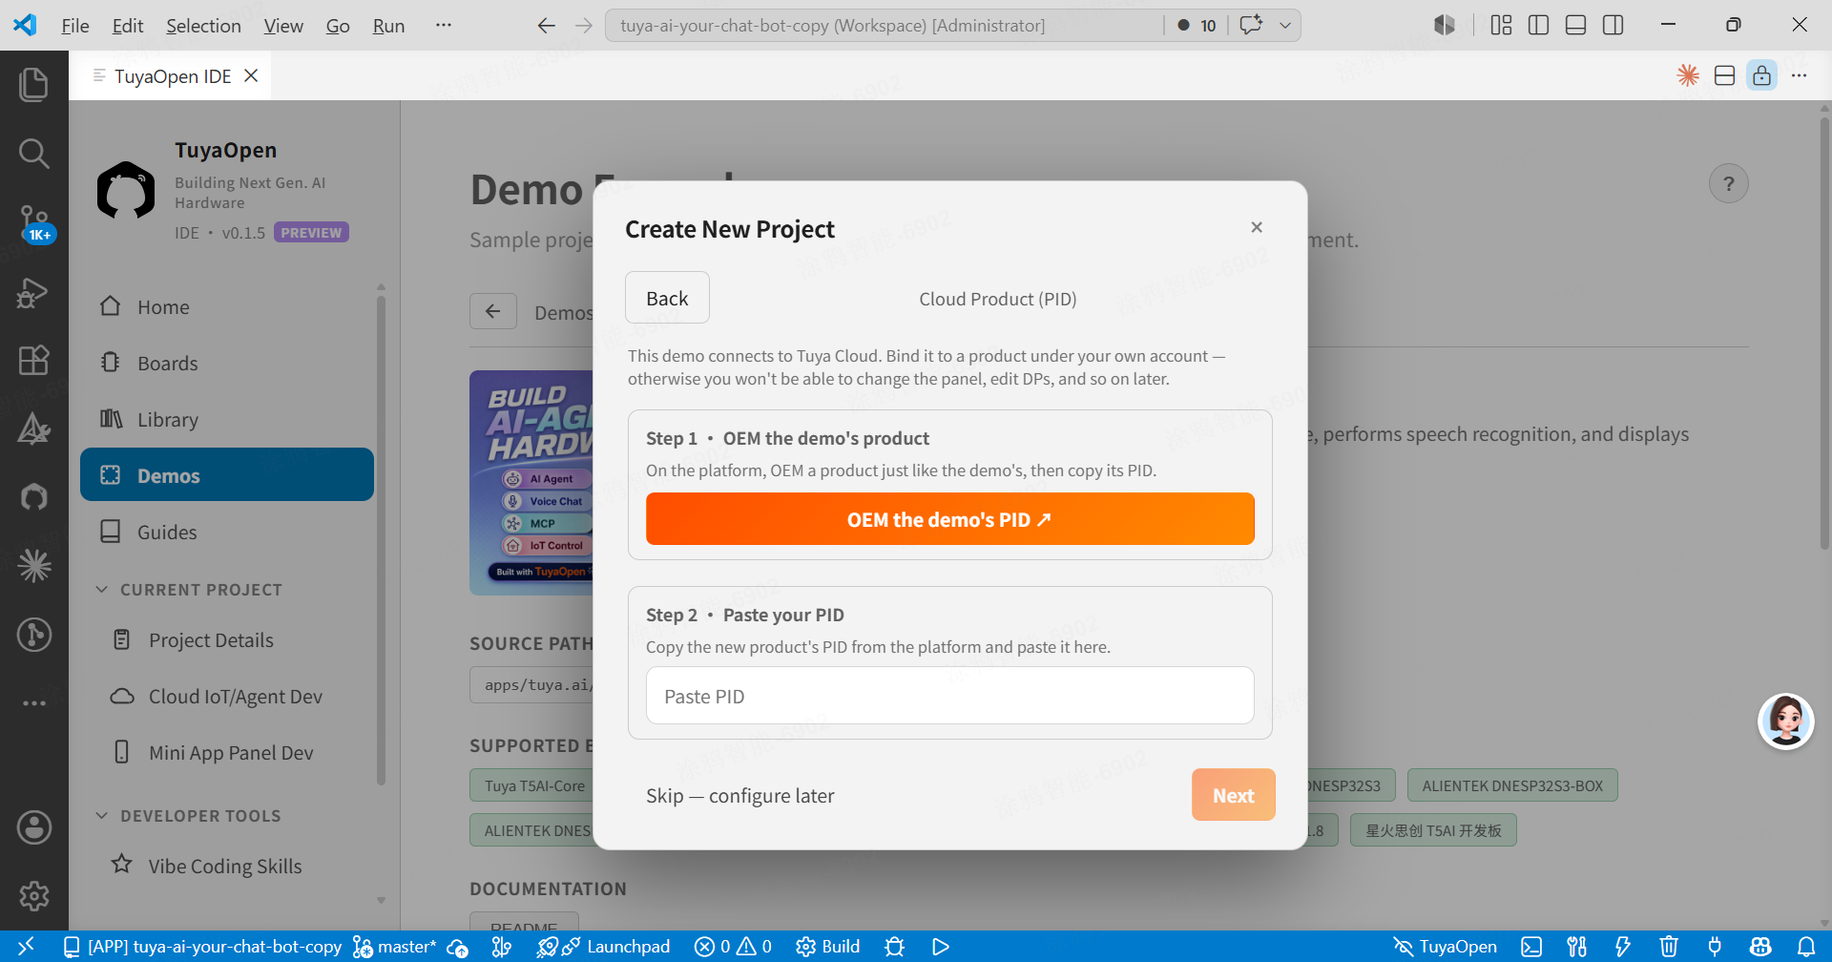Open more editor actions ellipsis menu
Viewport: 1832px width, 962px height.
tap(1799, 75)
